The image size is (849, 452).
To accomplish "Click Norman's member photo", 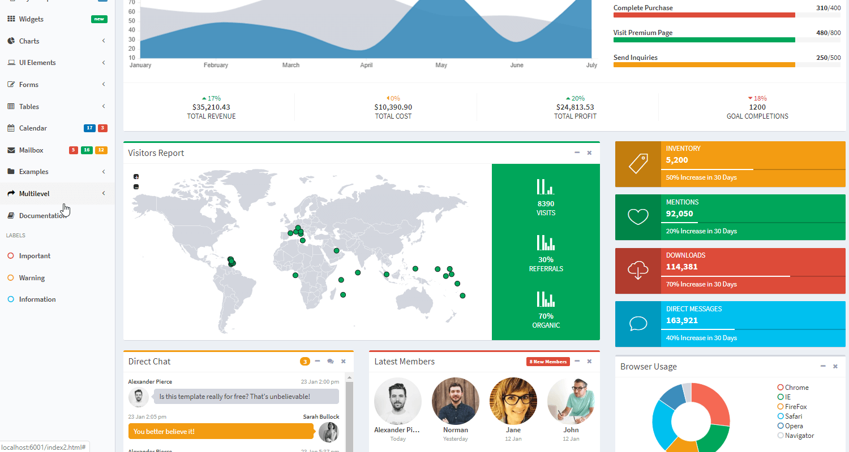I will point(456,401).
